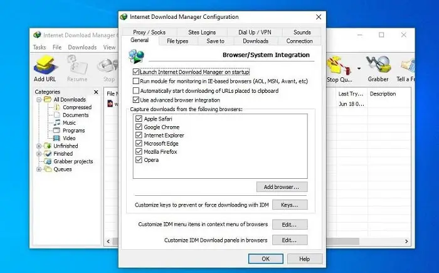Click Edit... for IDM Download panels
This screenshot has height=273, width=439.
coord(290,240)
